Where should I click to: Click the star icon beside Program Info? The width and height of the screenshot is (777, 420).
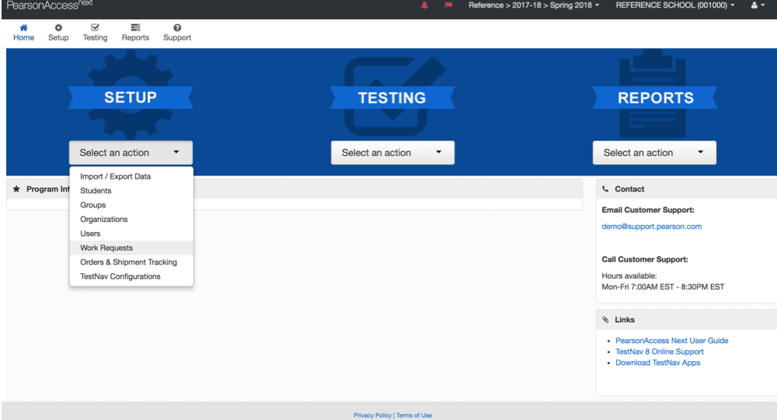tap(16, 189)
